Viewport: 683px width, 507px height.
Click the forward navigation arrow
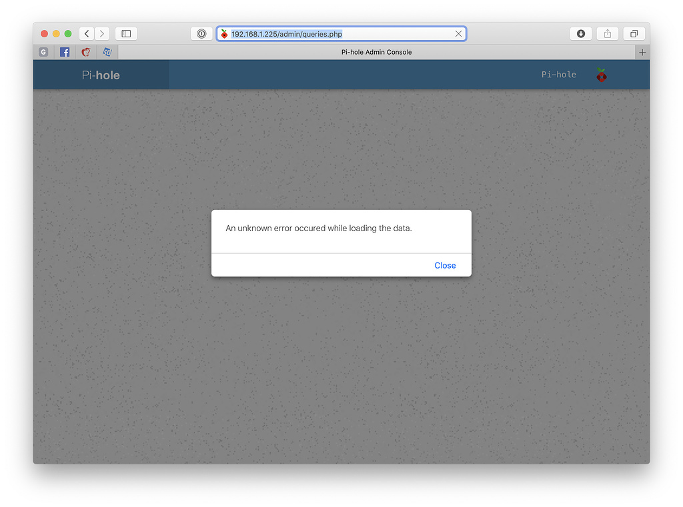(102, 34)
